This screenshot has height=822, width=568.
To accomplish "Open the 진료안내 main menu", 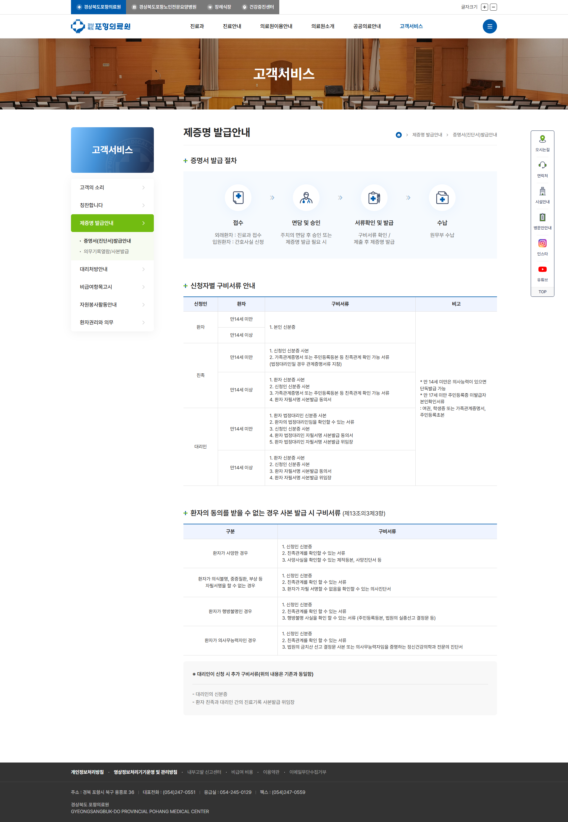I will point(232,26).
